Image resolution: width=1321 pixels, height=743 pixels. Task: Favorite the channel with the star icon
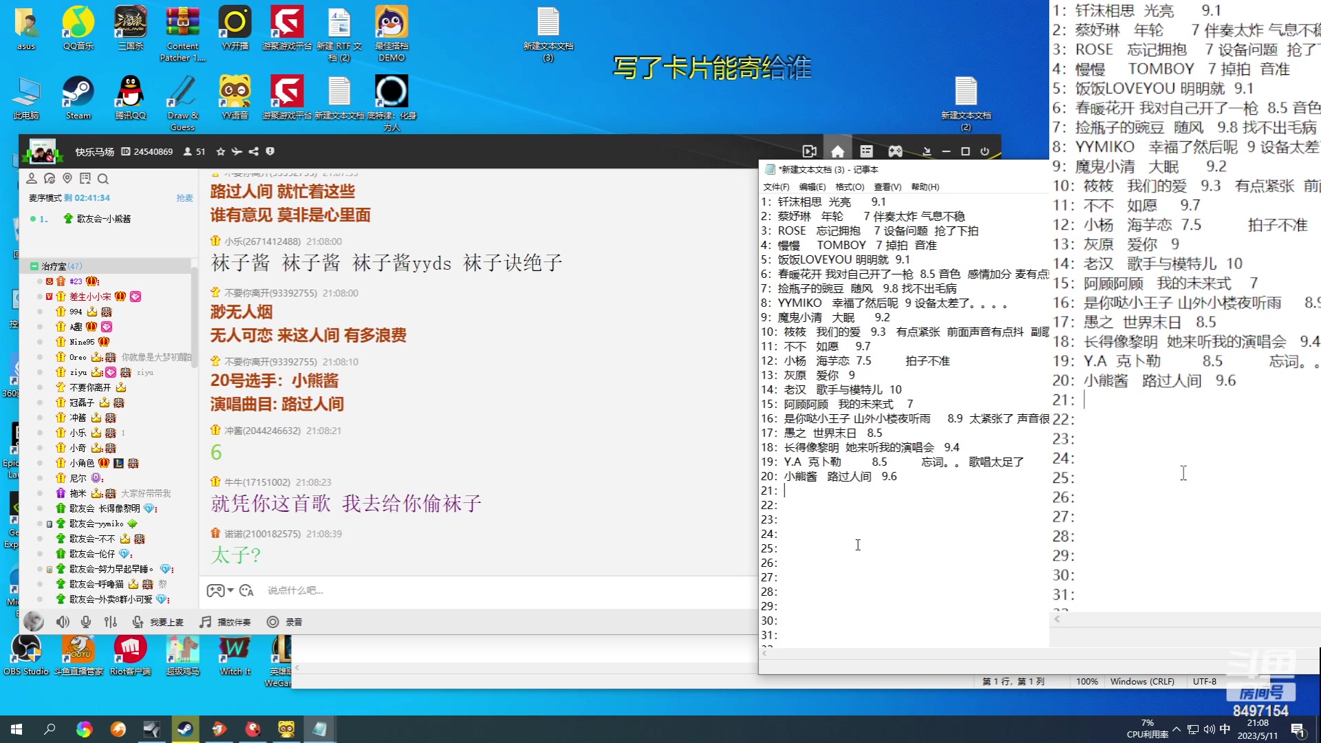point(220,151)
